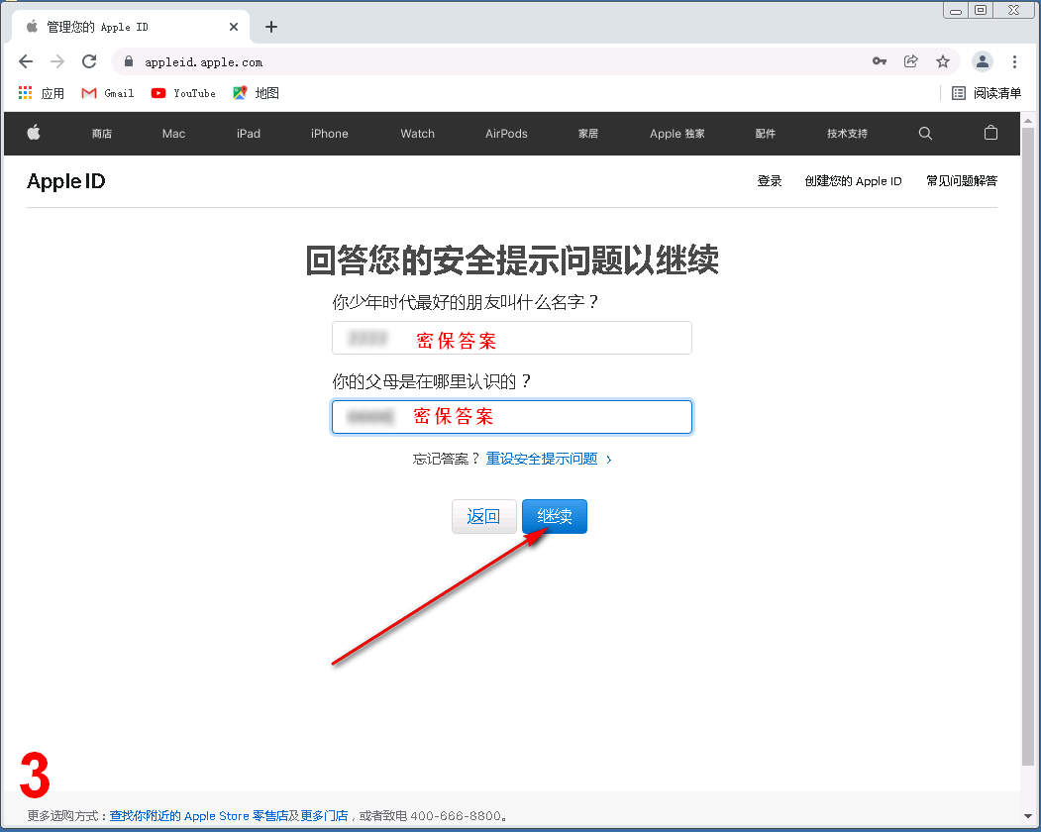Click the Apple ID heading link

(x=65, y=181)
